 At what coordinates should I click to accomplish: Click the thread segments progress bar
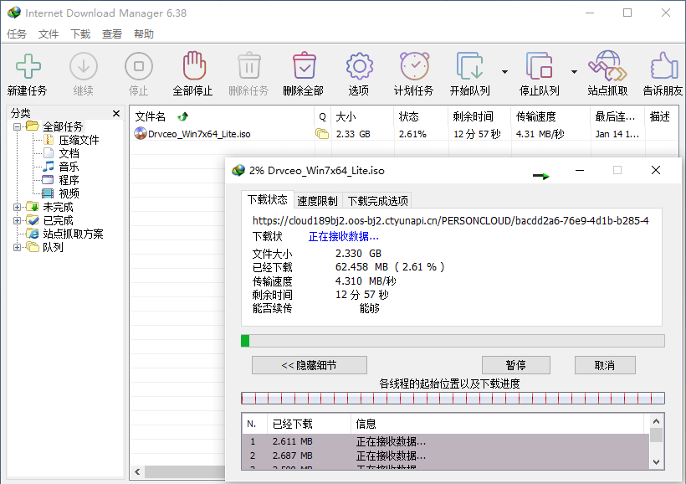point(453,398)
